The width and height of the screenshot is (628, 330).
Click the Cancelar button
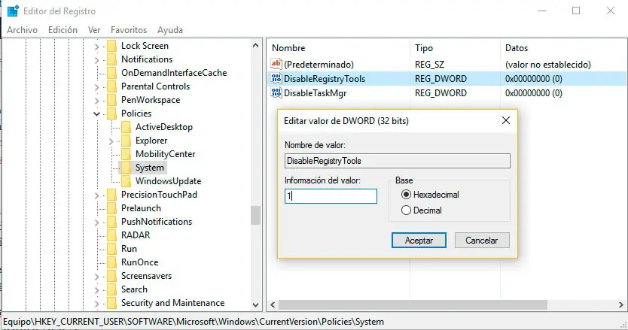pyautogui.click(x=482, y=241)
